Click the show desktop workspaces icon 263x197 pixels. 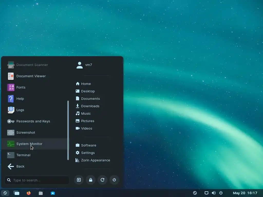point(16,193)
